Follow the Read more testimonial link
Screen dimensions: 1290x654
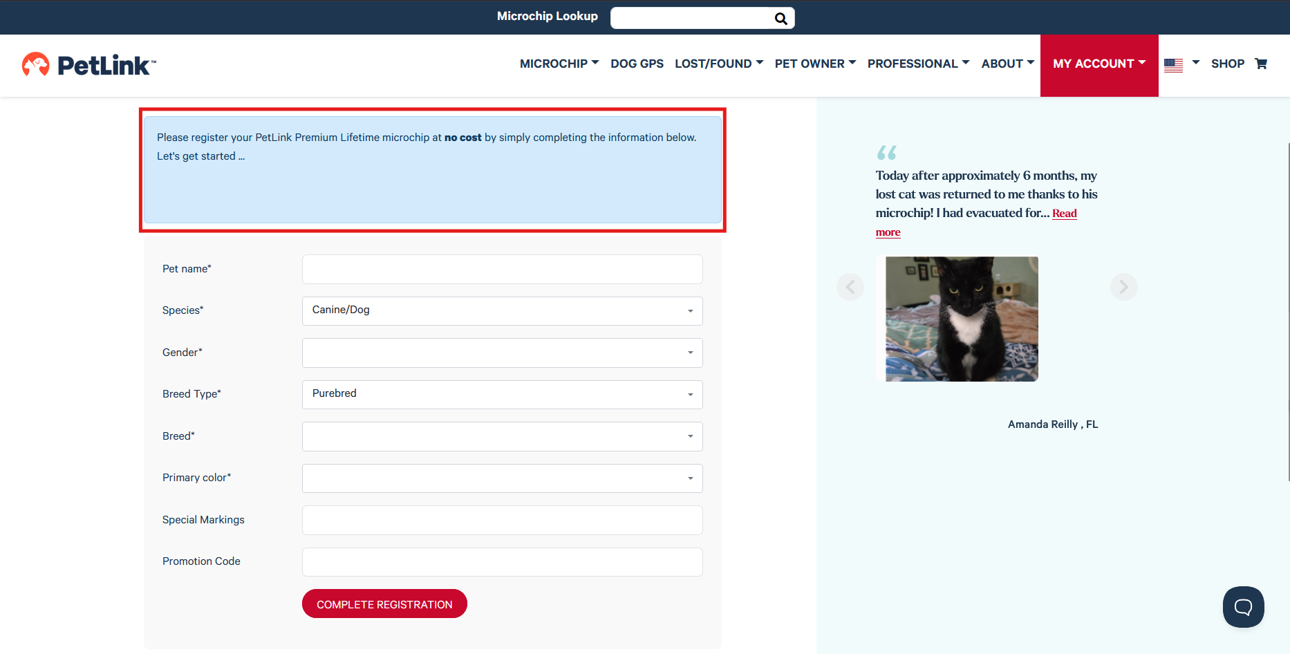(1064, 214)
